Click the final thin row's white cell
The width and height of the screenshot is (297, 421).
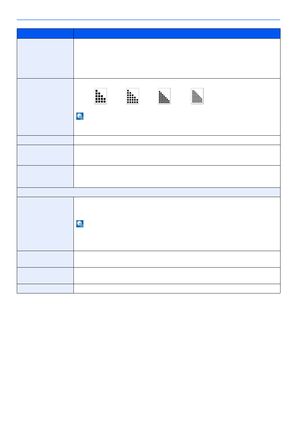pyautogui.click(x=177, y=289)
